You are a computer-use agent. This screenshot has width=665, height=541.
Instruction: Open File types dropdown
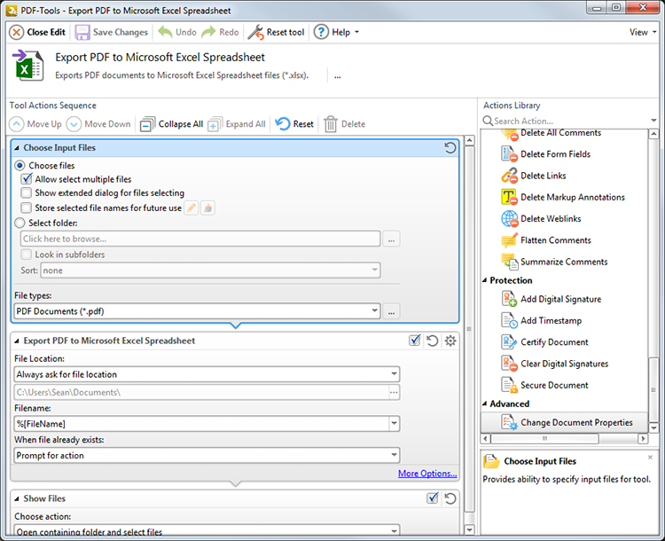click(x=197, y=311)
